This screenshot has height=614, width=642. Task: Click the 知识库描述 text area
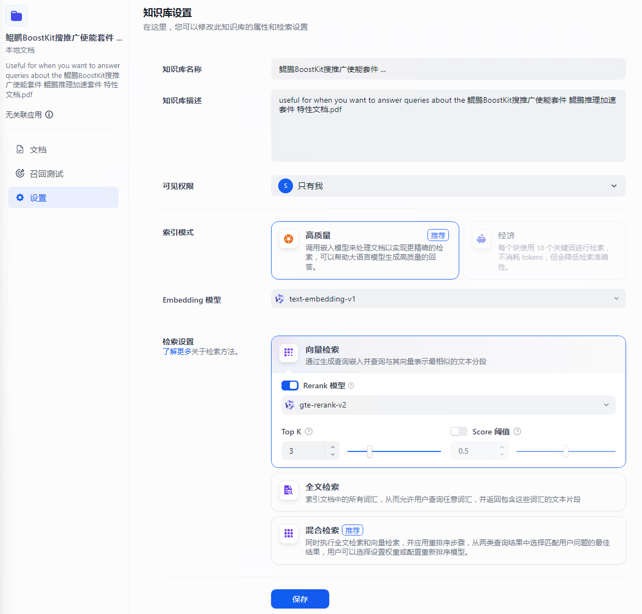point(448,126)
